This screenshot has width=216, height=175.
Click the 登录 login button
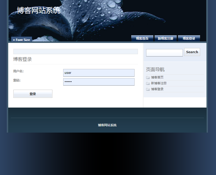[x=33, y=94]
